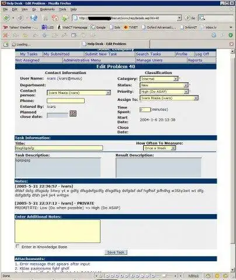Open the LUIS bookmark
This screenshot has width=236, height=280.
point(48,27)
